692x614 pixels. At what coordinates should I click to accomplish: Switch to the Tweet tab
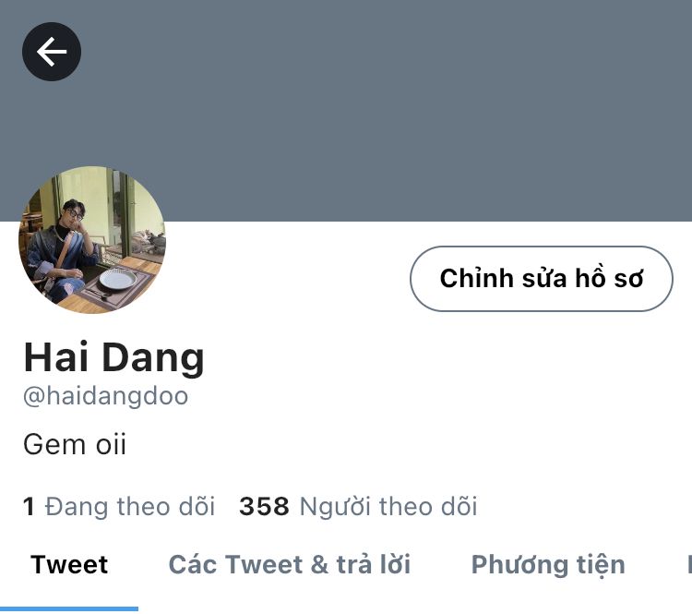coord(69,565)
